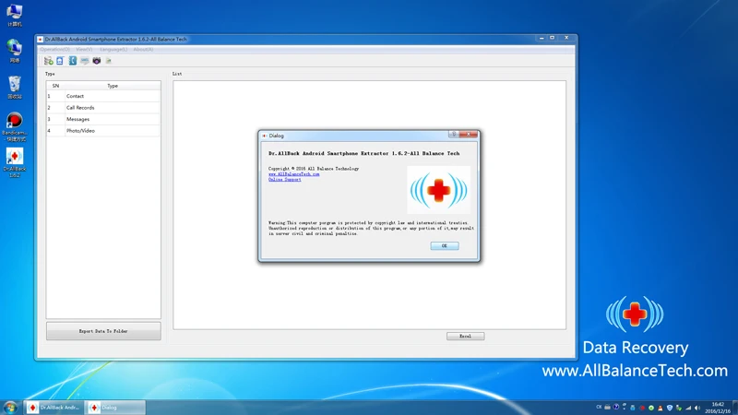This screenshot has width=738, height=415.
Task: Minimize the Dr.AllBack main window
Action: pos(542,38)
